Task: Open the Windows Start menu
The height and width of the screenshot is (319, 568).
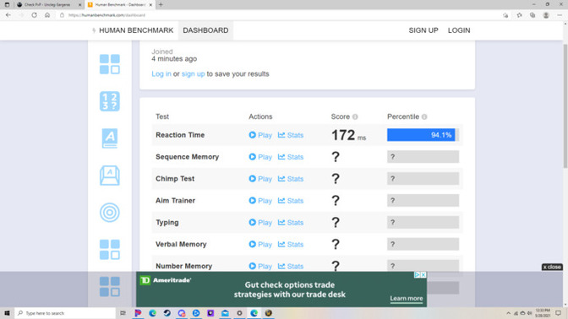Action: [x=7, y=313]
